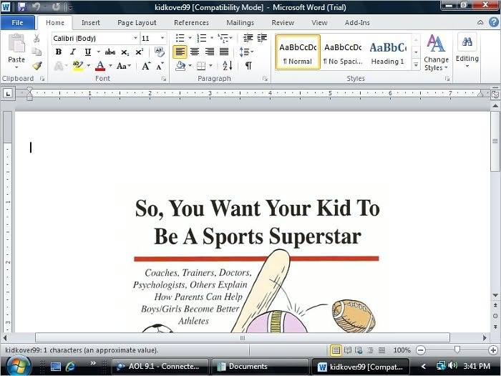501x376 pixels.
Task: Switch to Page Layout tab
Action: pyautogui.click(x=137, y=23)
